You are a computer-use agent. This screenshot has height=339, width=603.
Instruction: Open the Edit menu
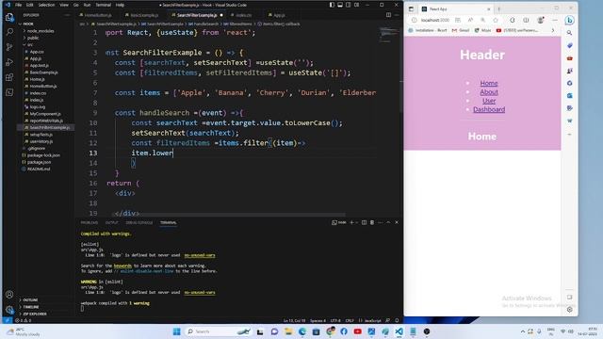click(x=29, y=5)
